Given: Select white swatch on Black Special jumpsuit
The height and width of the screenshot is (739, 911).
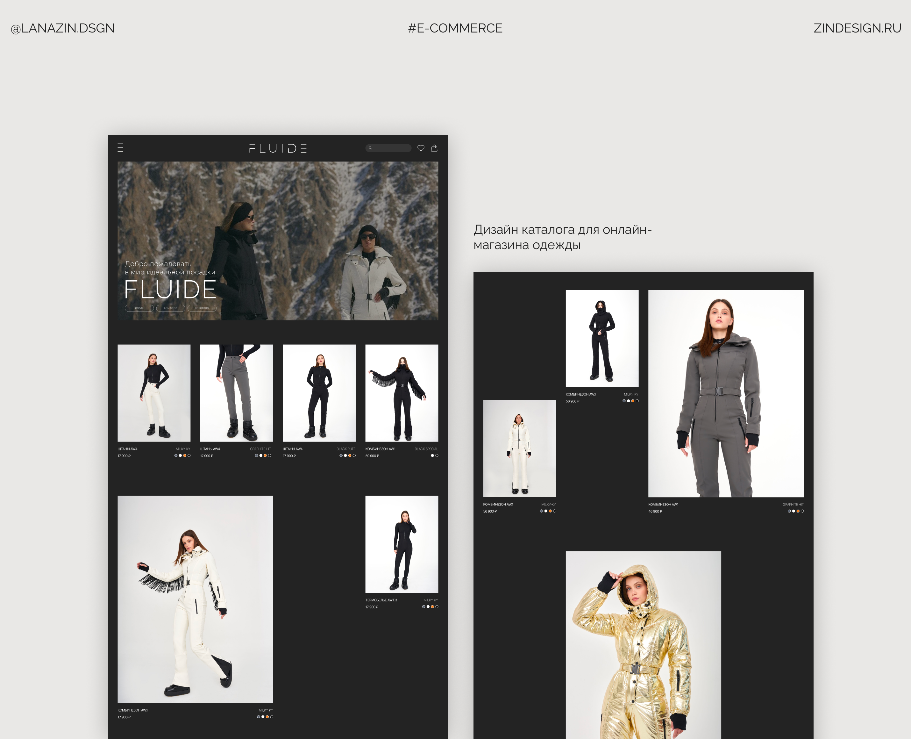Looking at the screenshot, I should [x=432, y=456].
